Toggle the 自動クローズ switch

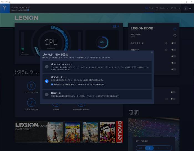173,50
